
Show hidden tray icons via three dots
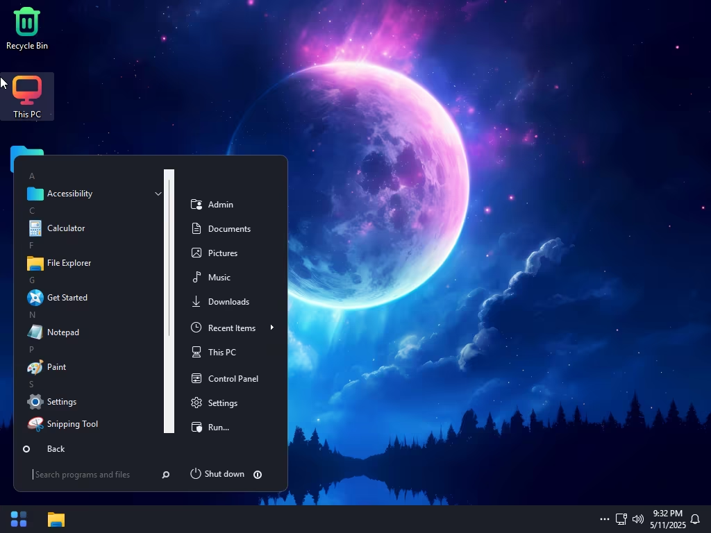pos(605,519)
